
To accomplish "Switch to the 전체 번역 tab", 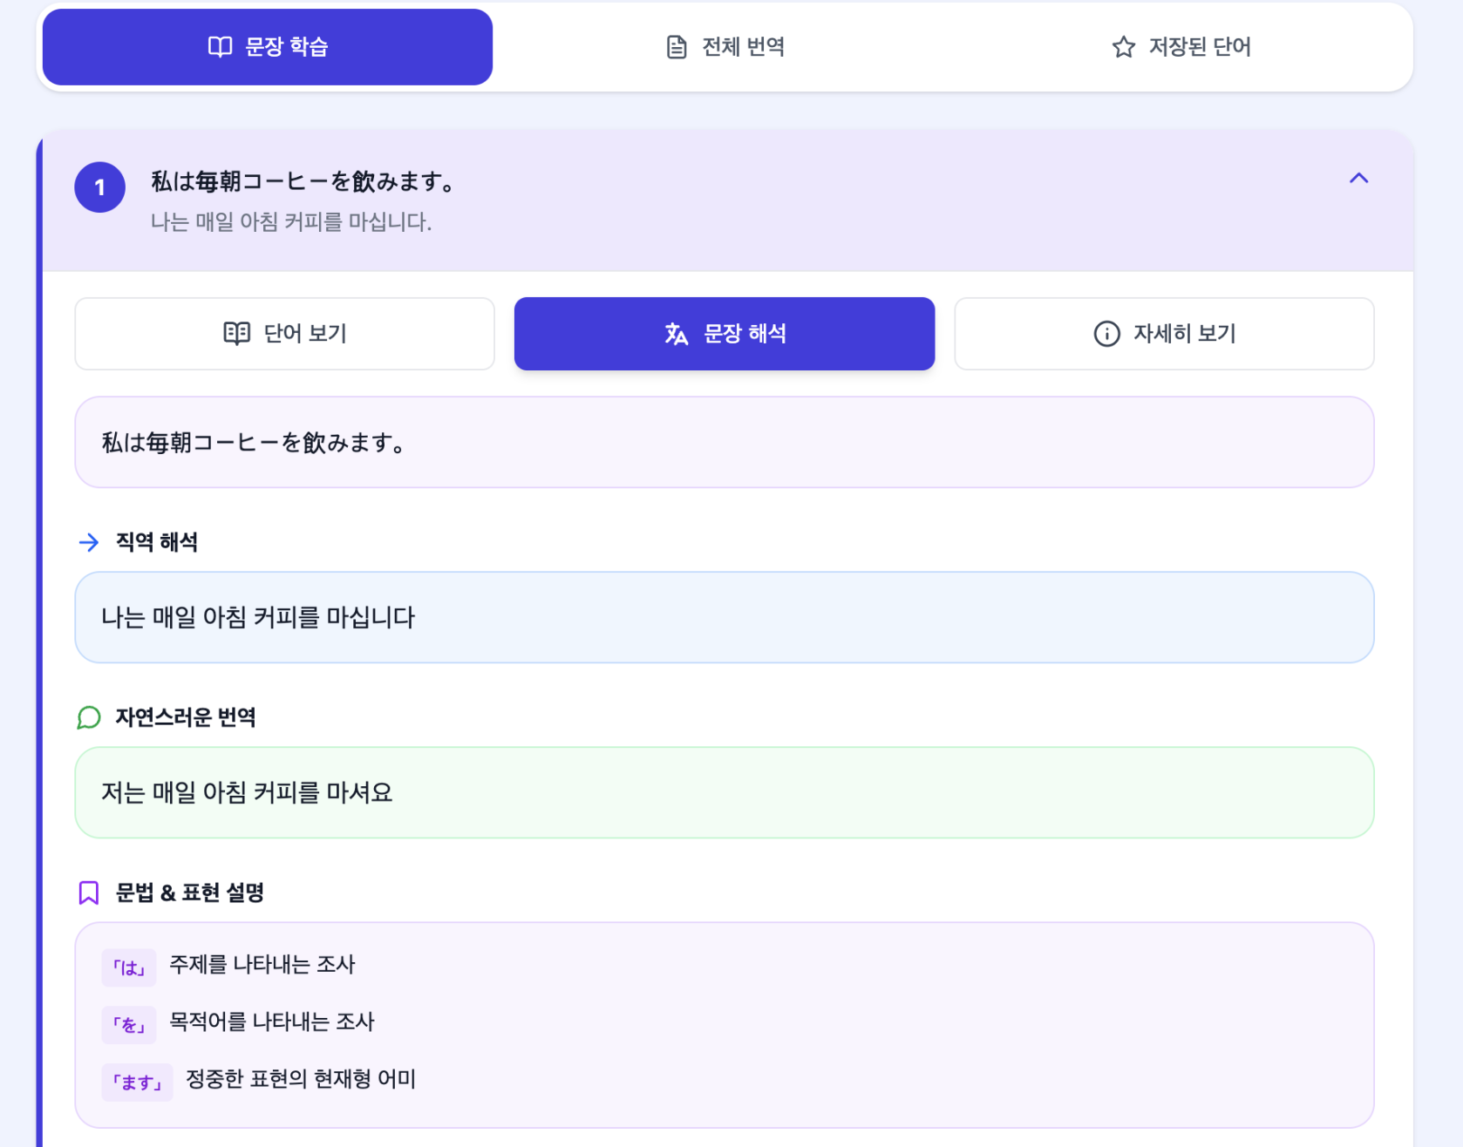I will coord(725,47).
